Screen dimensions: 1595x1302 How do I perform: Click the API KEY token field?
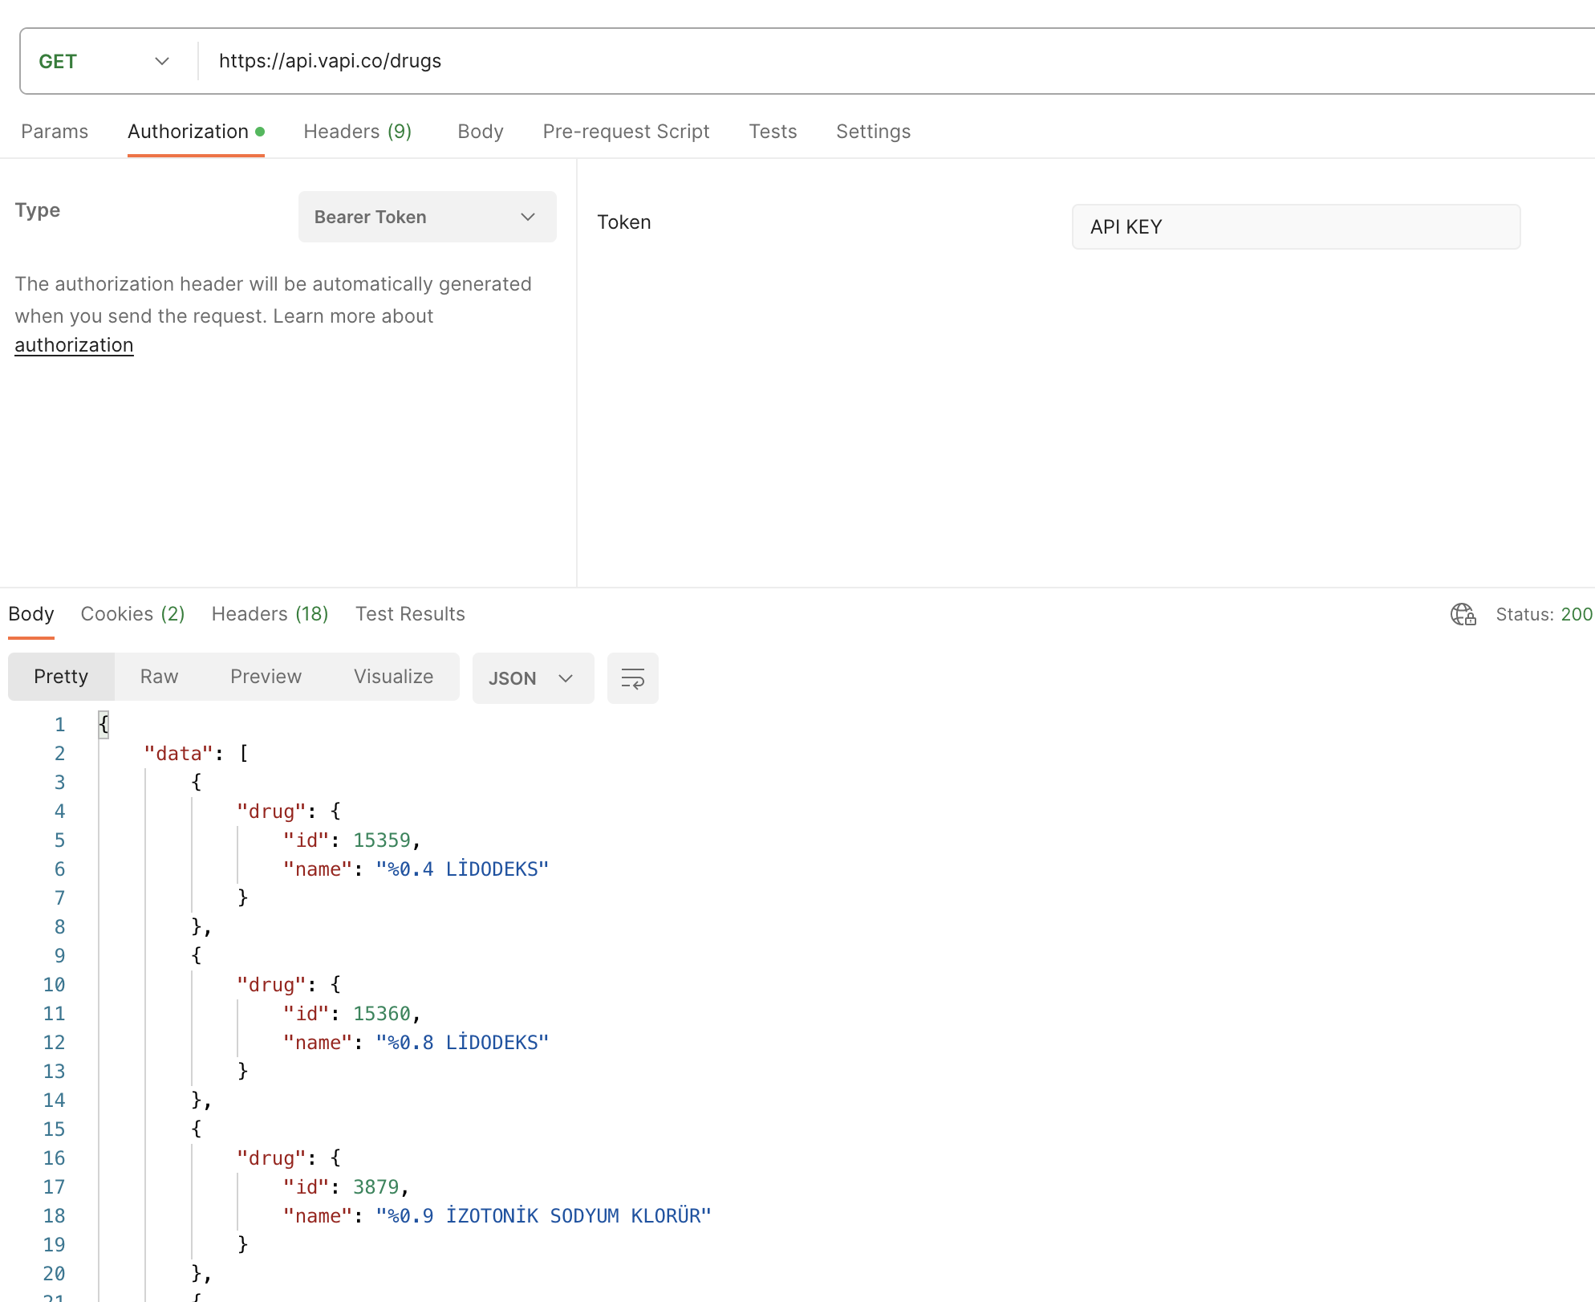tap(1296, 227)
